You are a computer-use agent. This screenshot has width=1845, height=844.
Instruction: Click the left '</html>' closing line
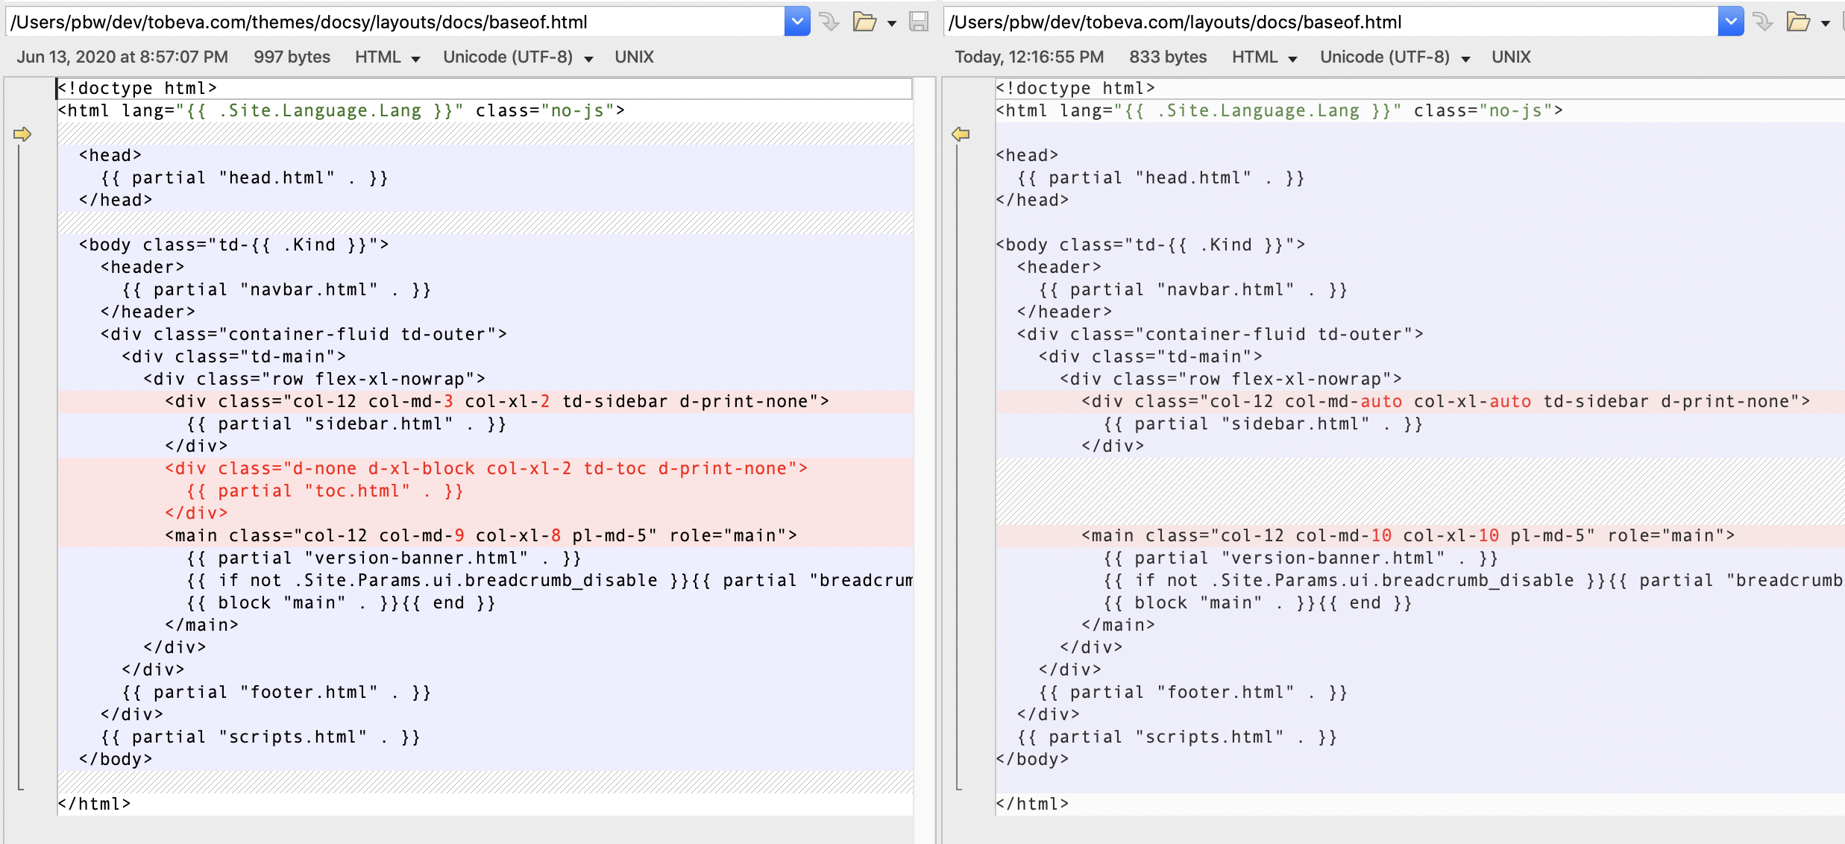[485, 804]
